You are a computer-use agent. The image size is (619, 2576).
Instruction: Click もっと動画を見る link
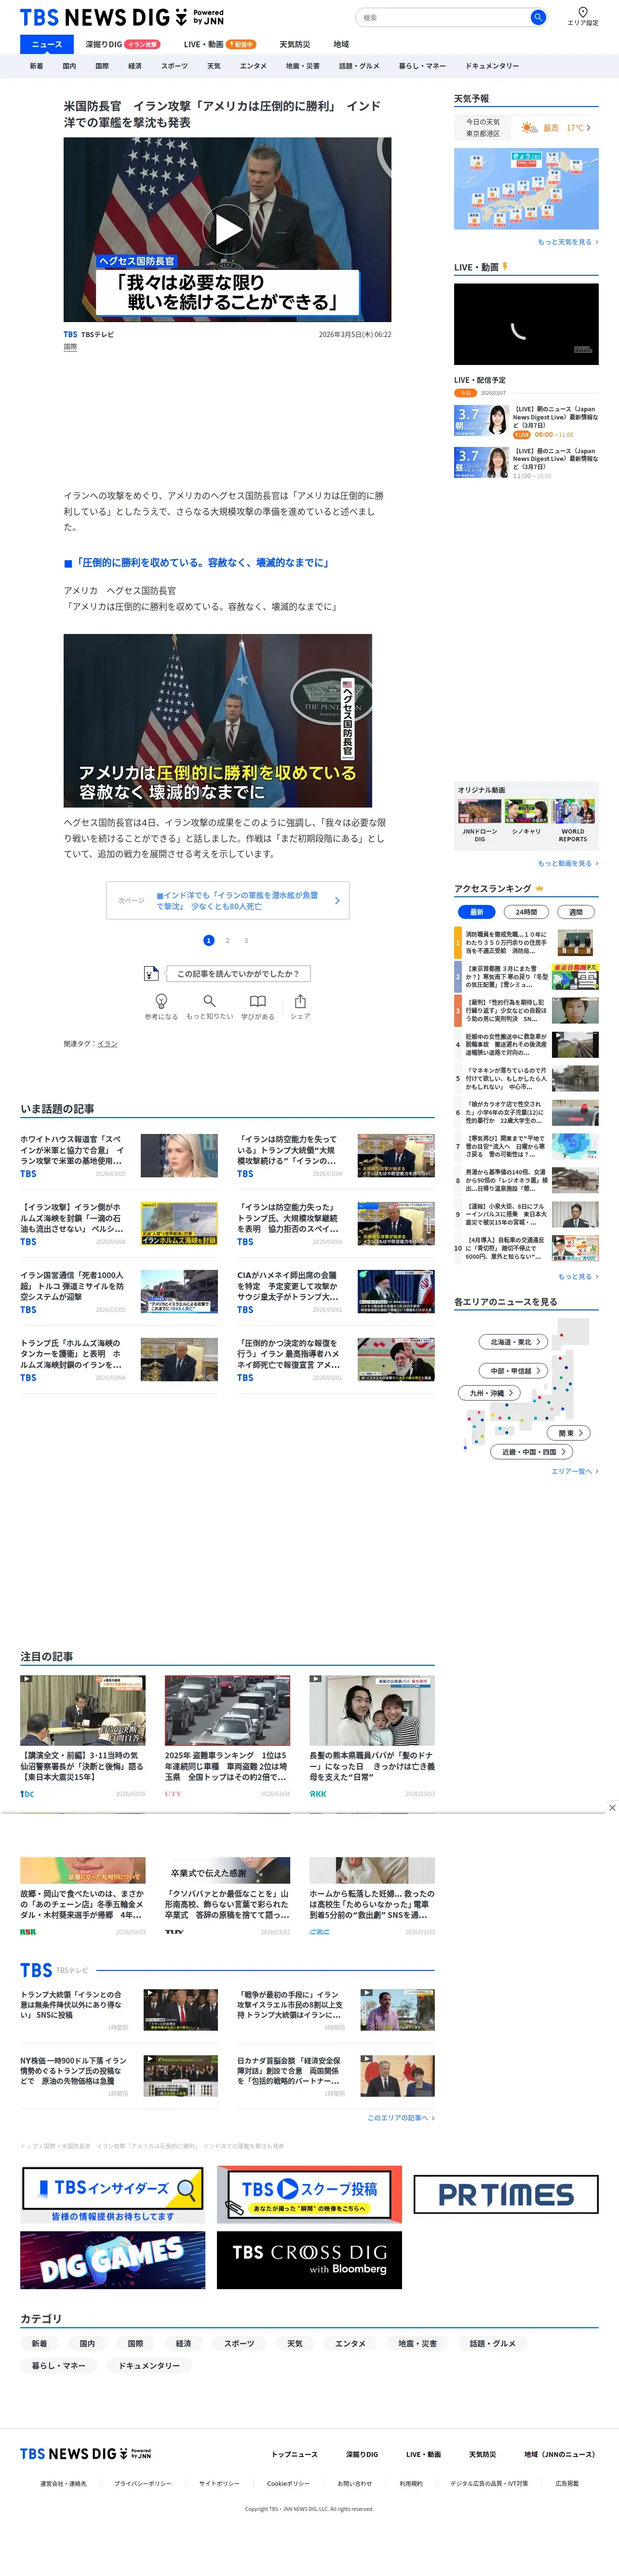[x=568, y=863]
